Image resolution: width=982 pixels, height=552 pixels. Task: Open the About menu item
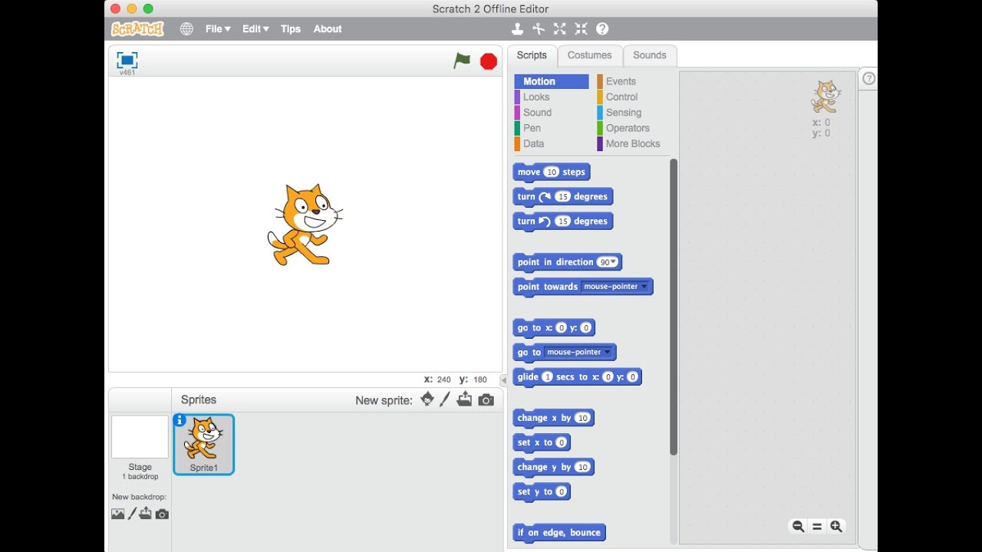(x=328, y=29)
